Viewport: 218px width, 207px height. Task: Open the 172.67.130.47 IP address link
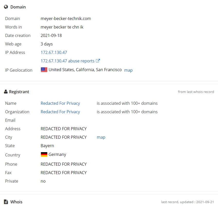click(54, 52)
